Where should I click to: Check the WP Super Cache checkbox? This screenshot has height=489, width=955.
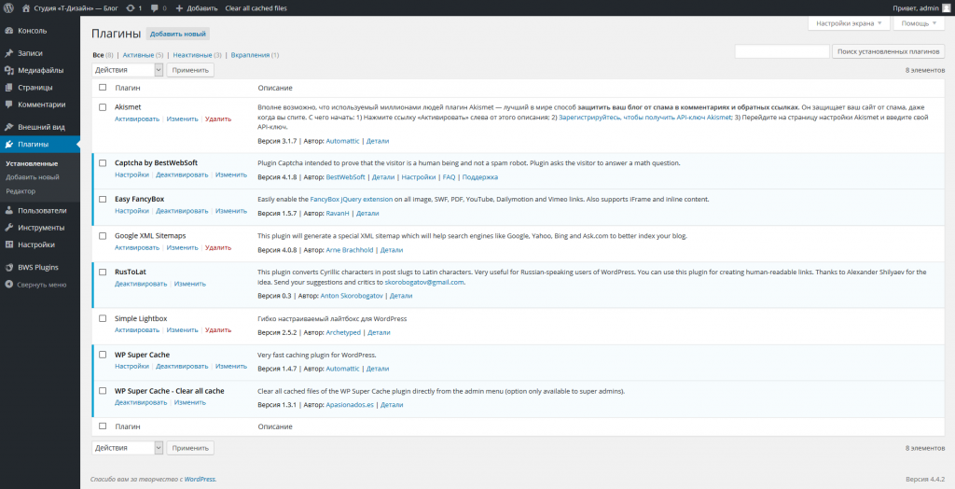point(103,355)
